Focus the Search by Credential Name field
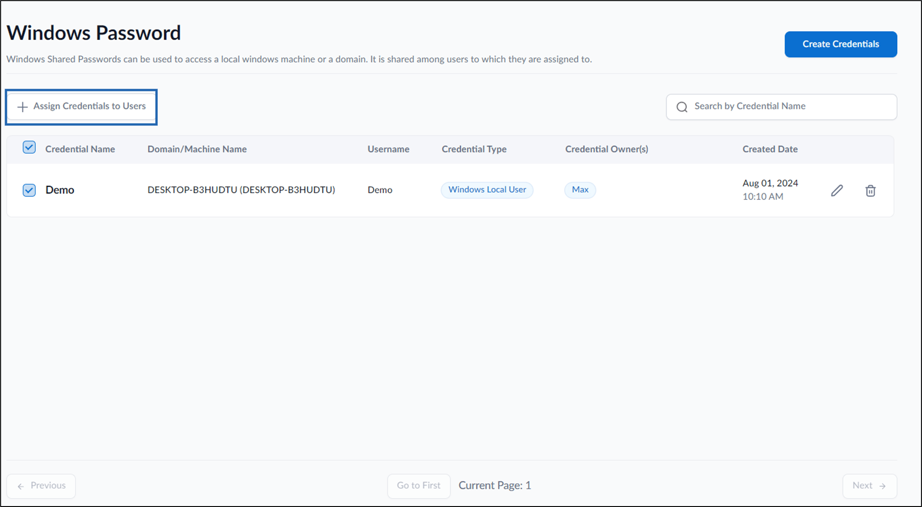 point(781,107)
